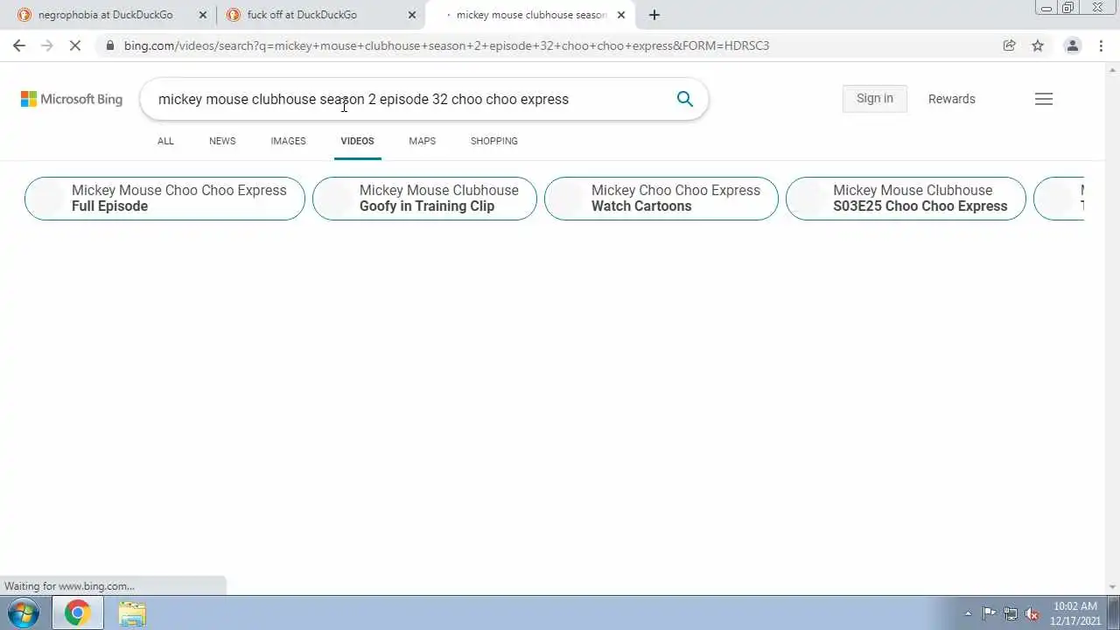Close the negrophobia DuckDuckGo tab
This screenshot has height=630, width=1120.
(203, 15)
